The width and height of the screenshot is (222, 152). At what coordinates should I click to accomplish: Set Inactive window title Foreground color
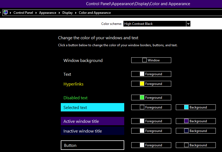point(151,131)
